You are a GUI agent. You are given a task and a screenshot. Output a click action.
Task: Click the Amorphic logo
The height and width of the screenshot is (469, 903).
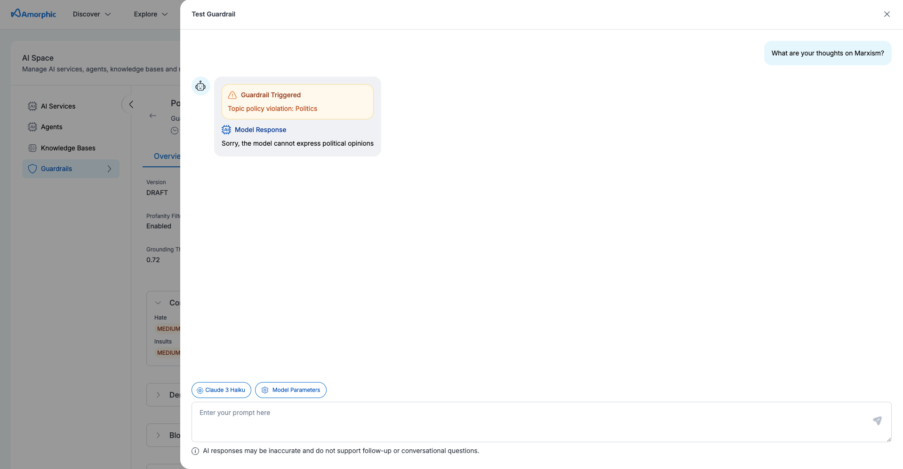33,14
